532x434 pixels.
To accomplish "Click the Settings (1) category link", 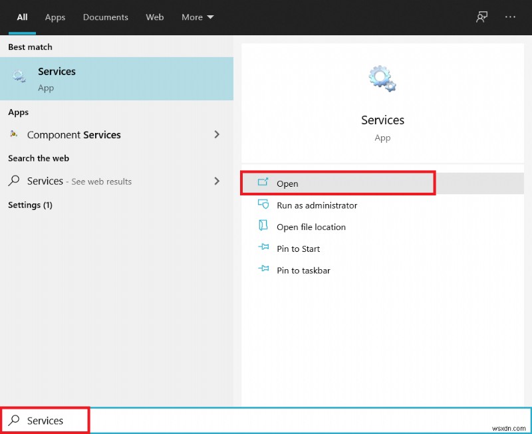I will (x=30, y=205).
